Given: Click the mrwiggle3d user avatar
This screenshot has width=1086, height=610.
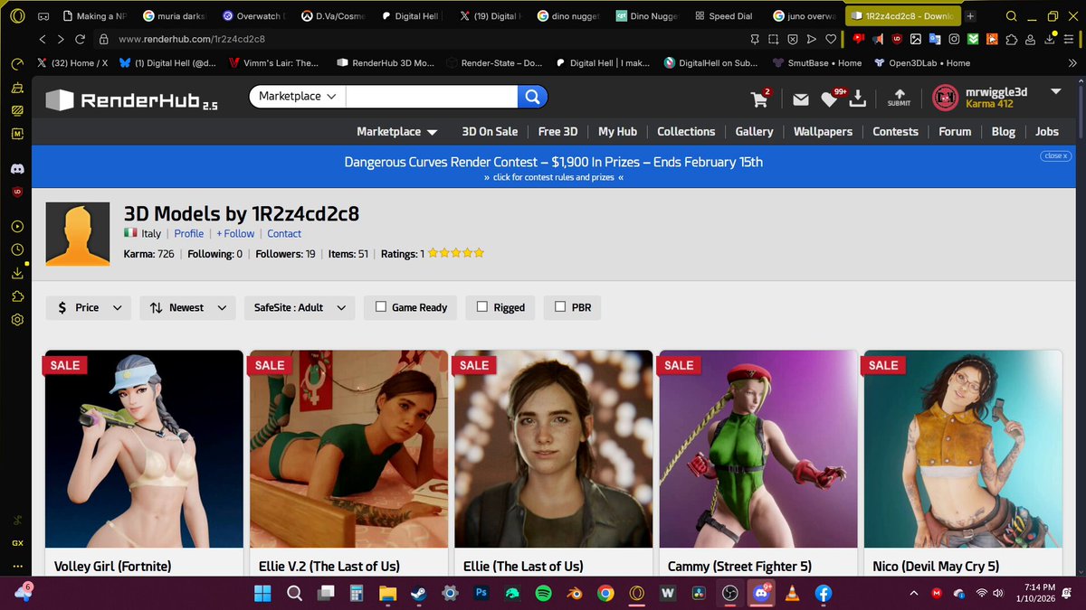Looking at the screenshot, I should click(x=945, y=98).
